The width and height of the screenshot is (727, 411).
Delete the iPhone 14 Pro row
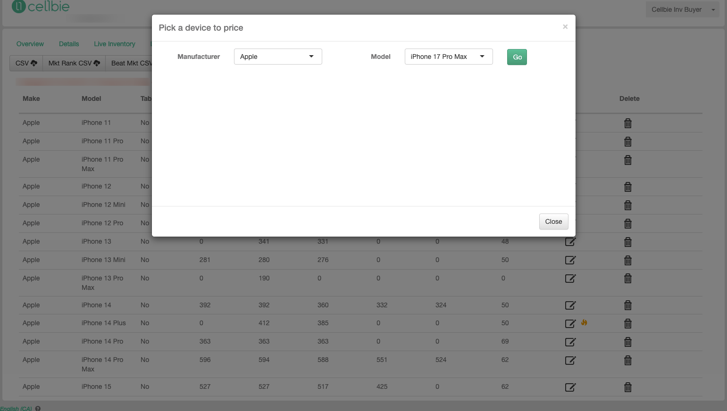click(627, 342)
